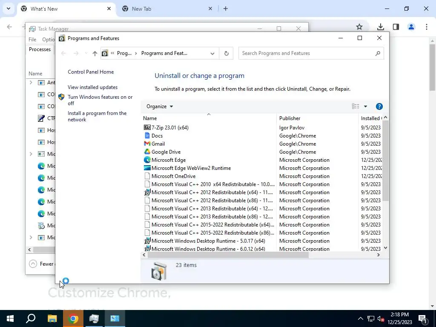Bookmark this tab with the star icon
436x327 pixels.
[x=359, y=27]
